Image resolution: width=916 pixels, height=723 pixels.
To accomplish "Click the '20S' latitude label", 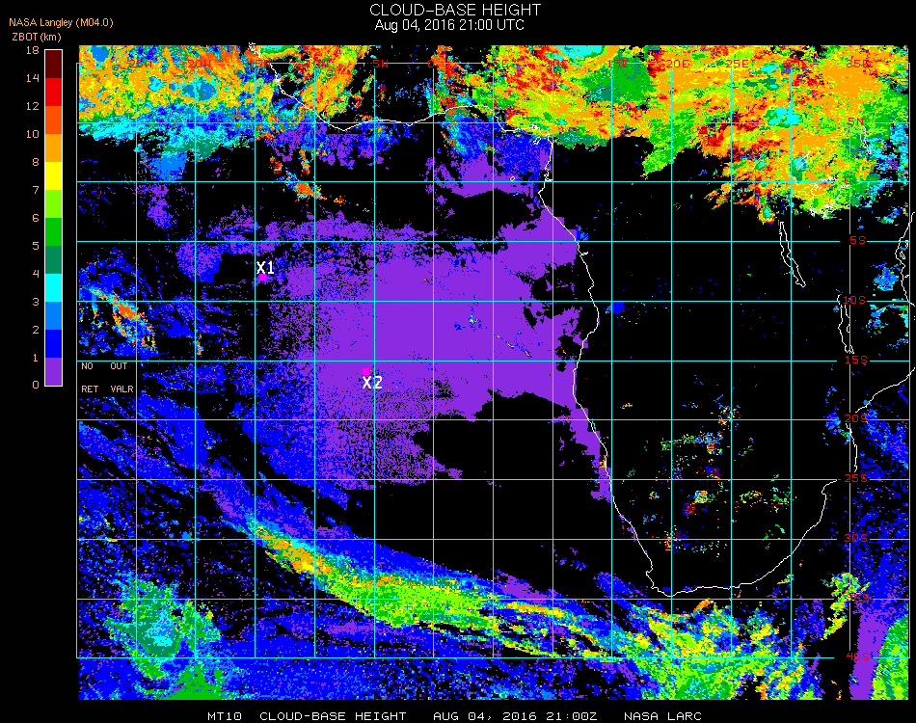I will coord(855,418).
